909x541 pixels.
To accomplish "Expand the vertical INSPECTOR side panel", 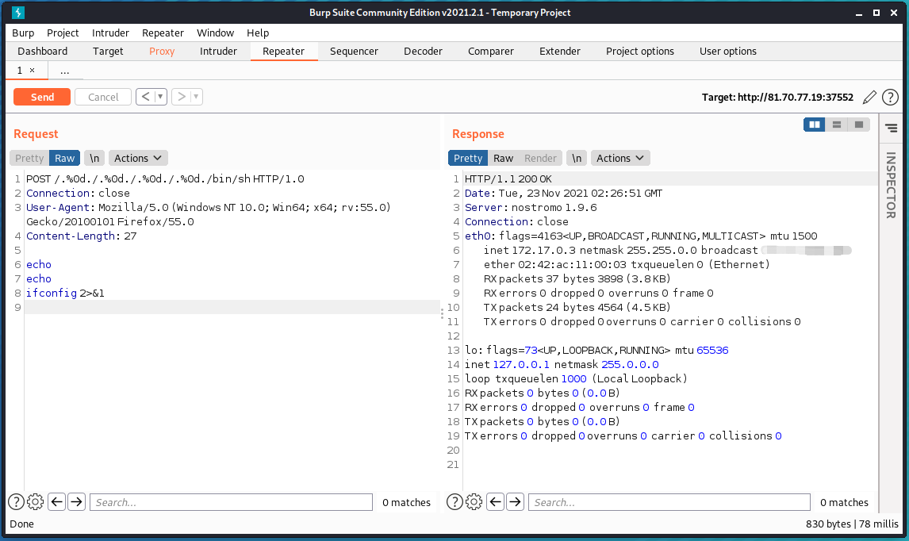I will (x=891, y=186).
